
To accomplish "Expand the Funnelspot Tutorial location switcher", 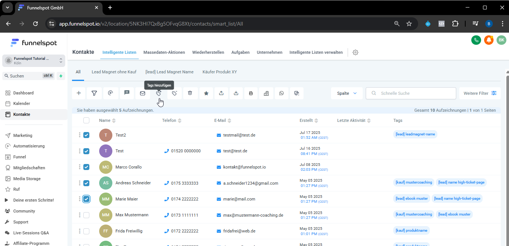I will pyautogui.click(x=34, y=61).
